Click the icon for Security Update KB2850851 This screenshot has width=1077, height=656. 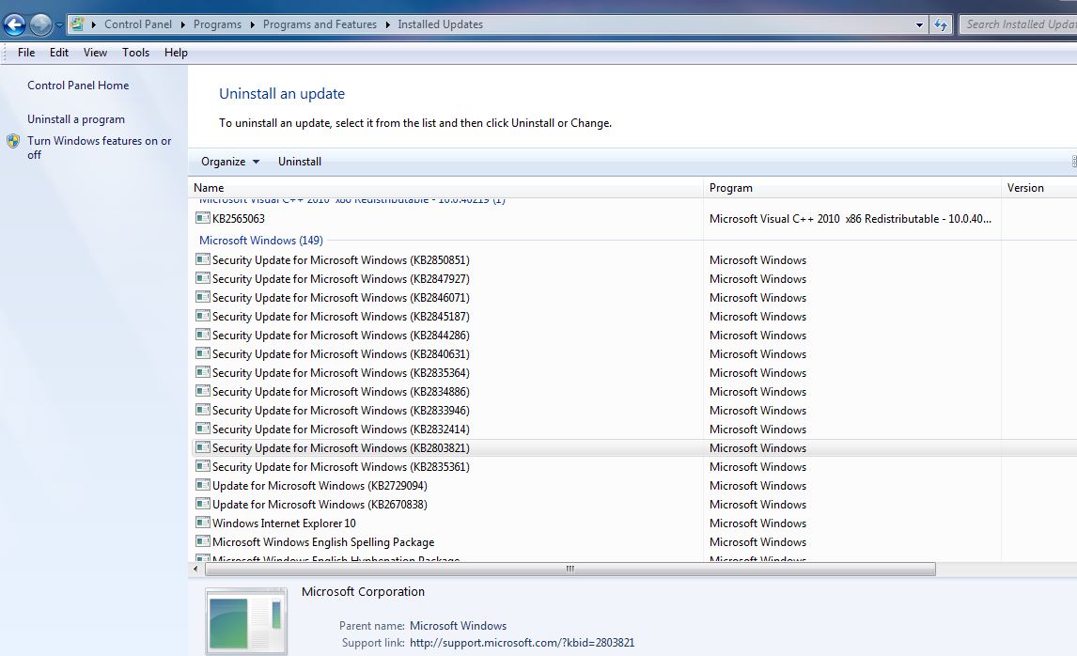tap(203, 259)
